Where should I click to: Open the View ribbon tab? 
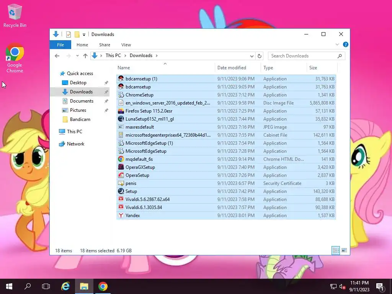point(126,45)
